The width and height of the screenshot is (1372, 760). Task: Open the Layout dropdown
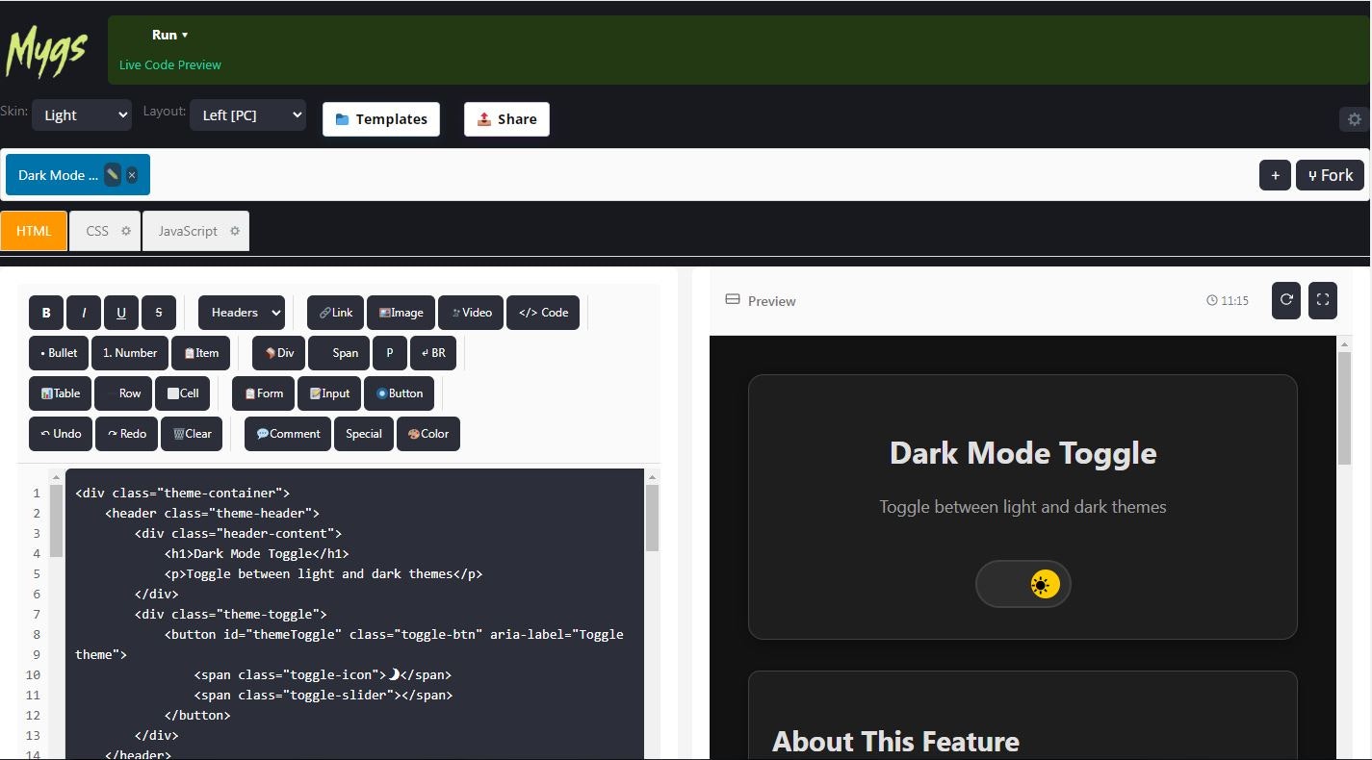pyautogui.click(x=247, y=115)
